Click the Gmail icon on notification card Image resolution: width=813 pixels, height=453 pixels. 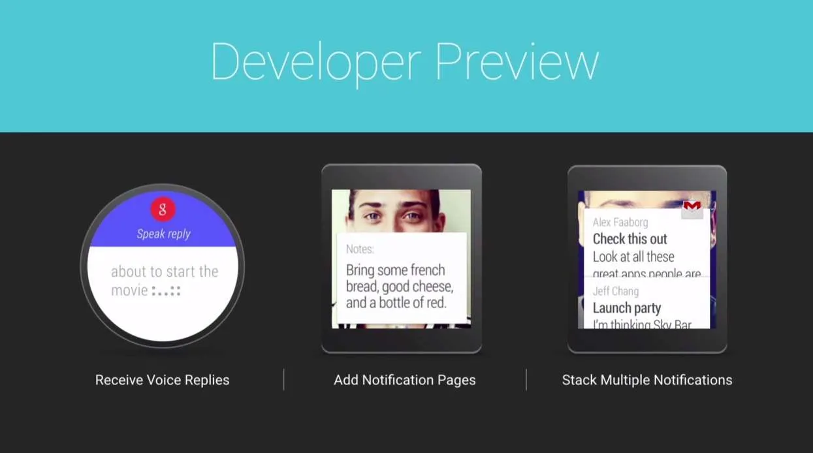click(692, 208)
